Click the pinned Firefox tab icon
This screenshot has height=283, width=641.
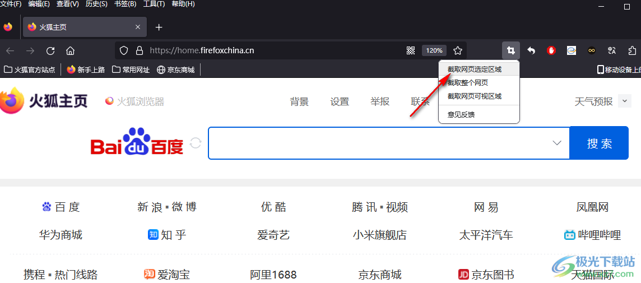8,27
